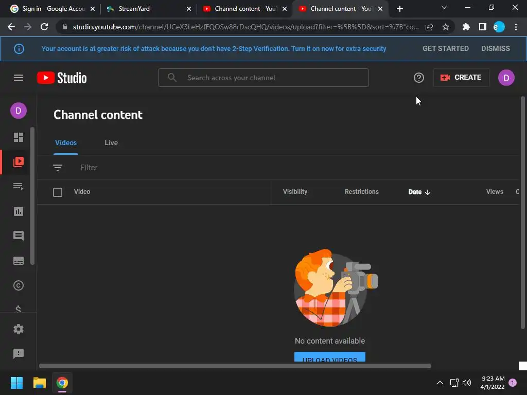Viewport: 527px width, 395px height.
Task: Toggle the browser side panel icon
Action: point(482,27)
